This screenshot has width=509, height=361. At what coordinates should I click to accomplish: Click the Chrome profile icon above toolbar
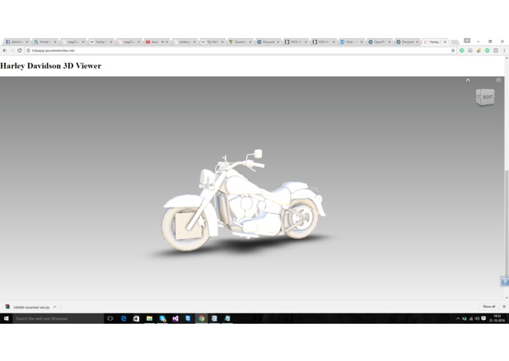(x=467, y=40)
